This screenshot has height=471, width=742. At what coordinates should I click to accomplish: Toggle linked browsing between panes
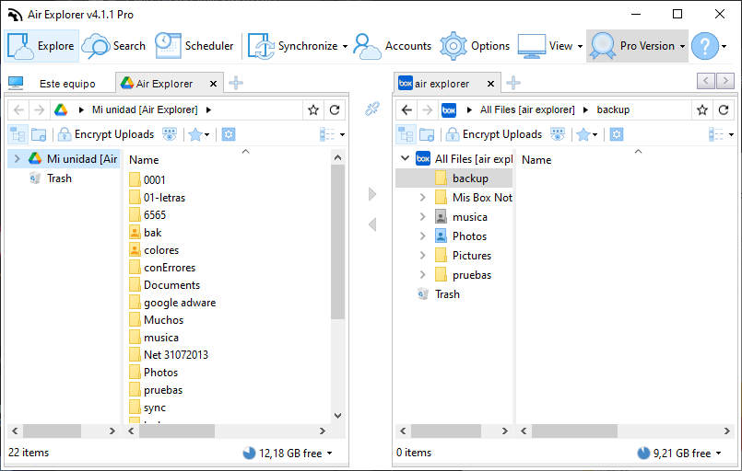(372, 109)
